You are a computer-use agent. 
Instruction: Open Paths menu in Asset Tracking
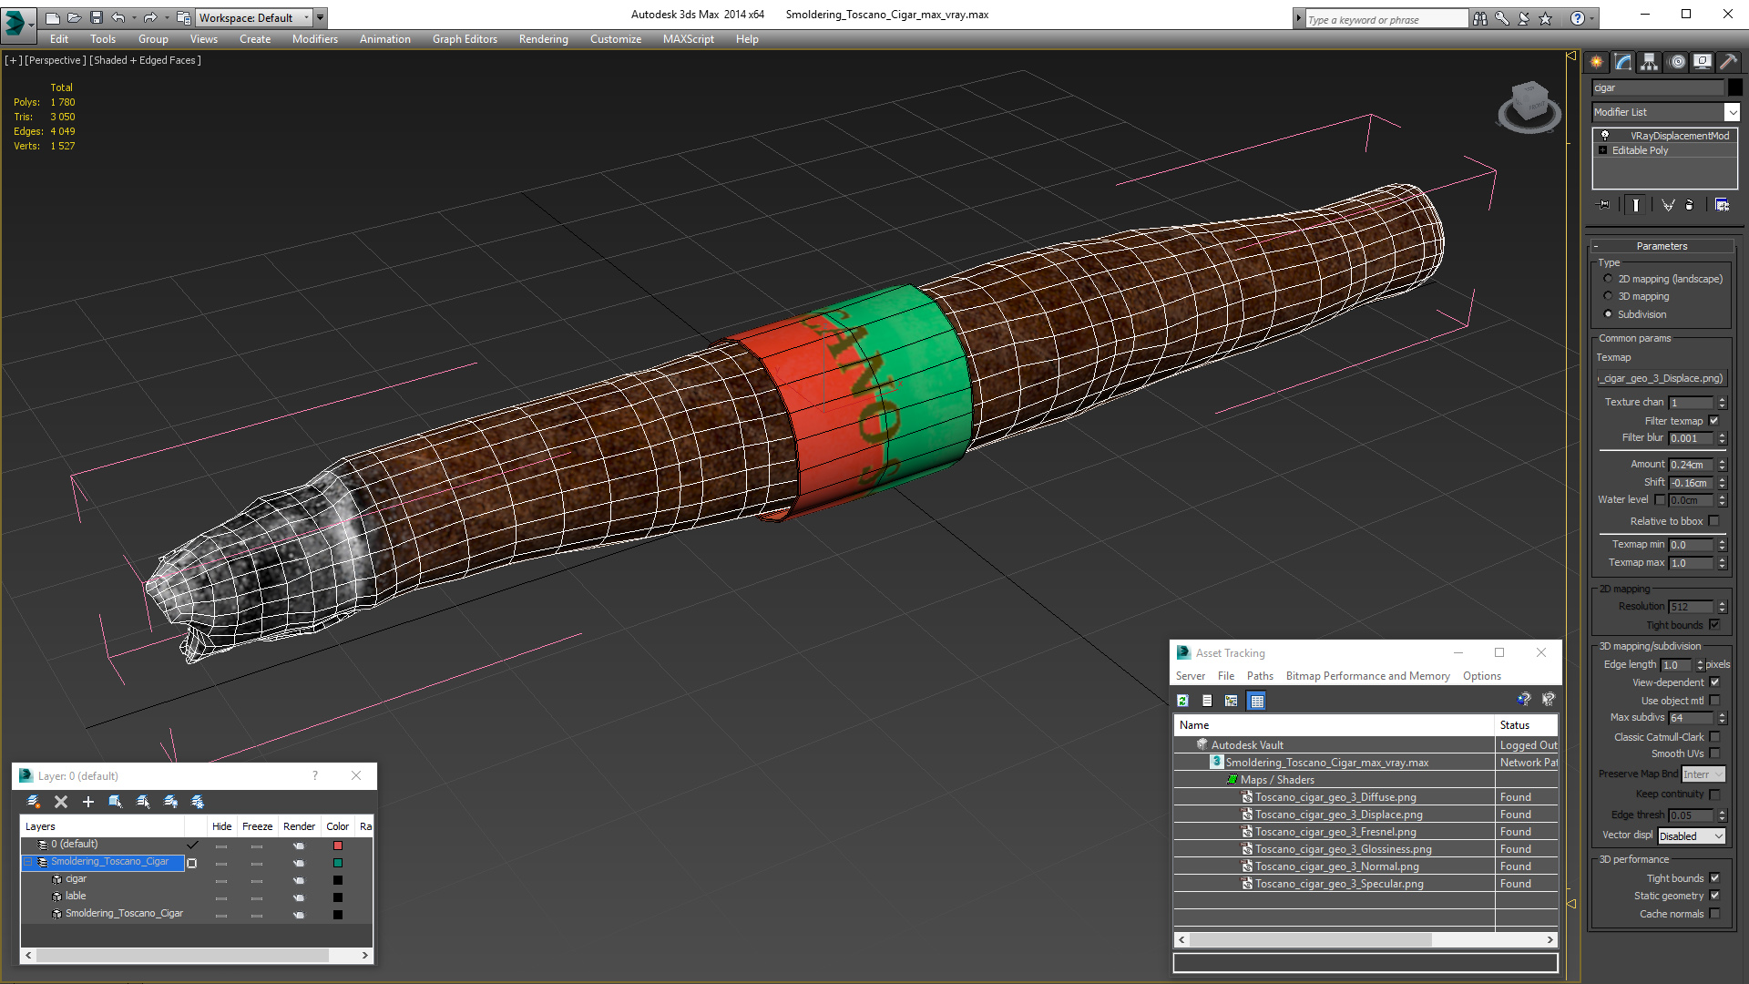tap(1260, 676)
